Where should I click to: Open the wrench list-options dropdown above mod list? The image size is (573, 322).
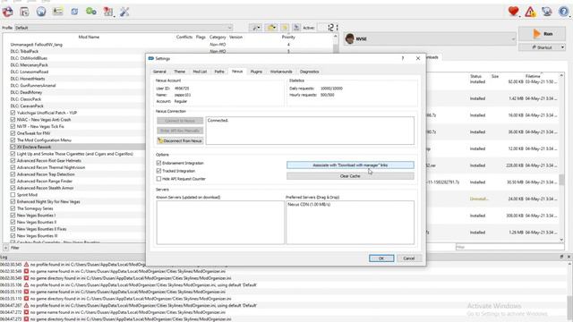click(x=255, y=28)
